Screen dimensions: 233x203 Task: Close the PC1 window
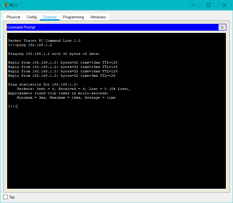(x=224, y=5)
